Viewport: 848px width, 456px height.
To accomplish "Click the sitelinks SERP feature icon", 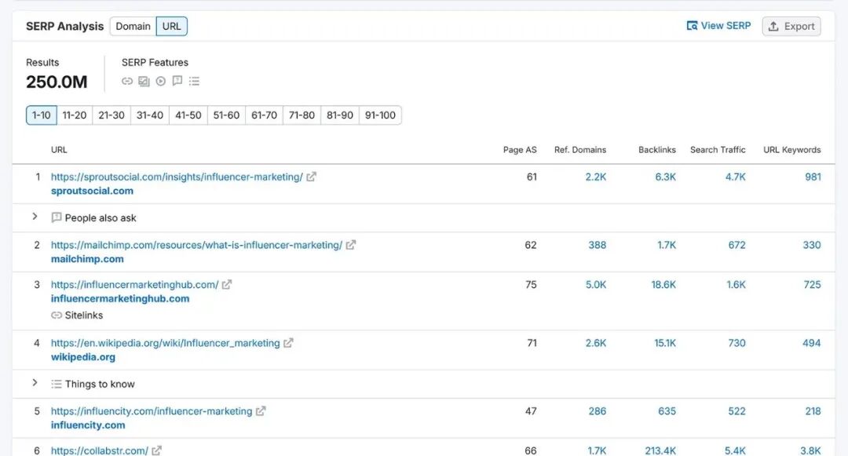I will [127, 81].
